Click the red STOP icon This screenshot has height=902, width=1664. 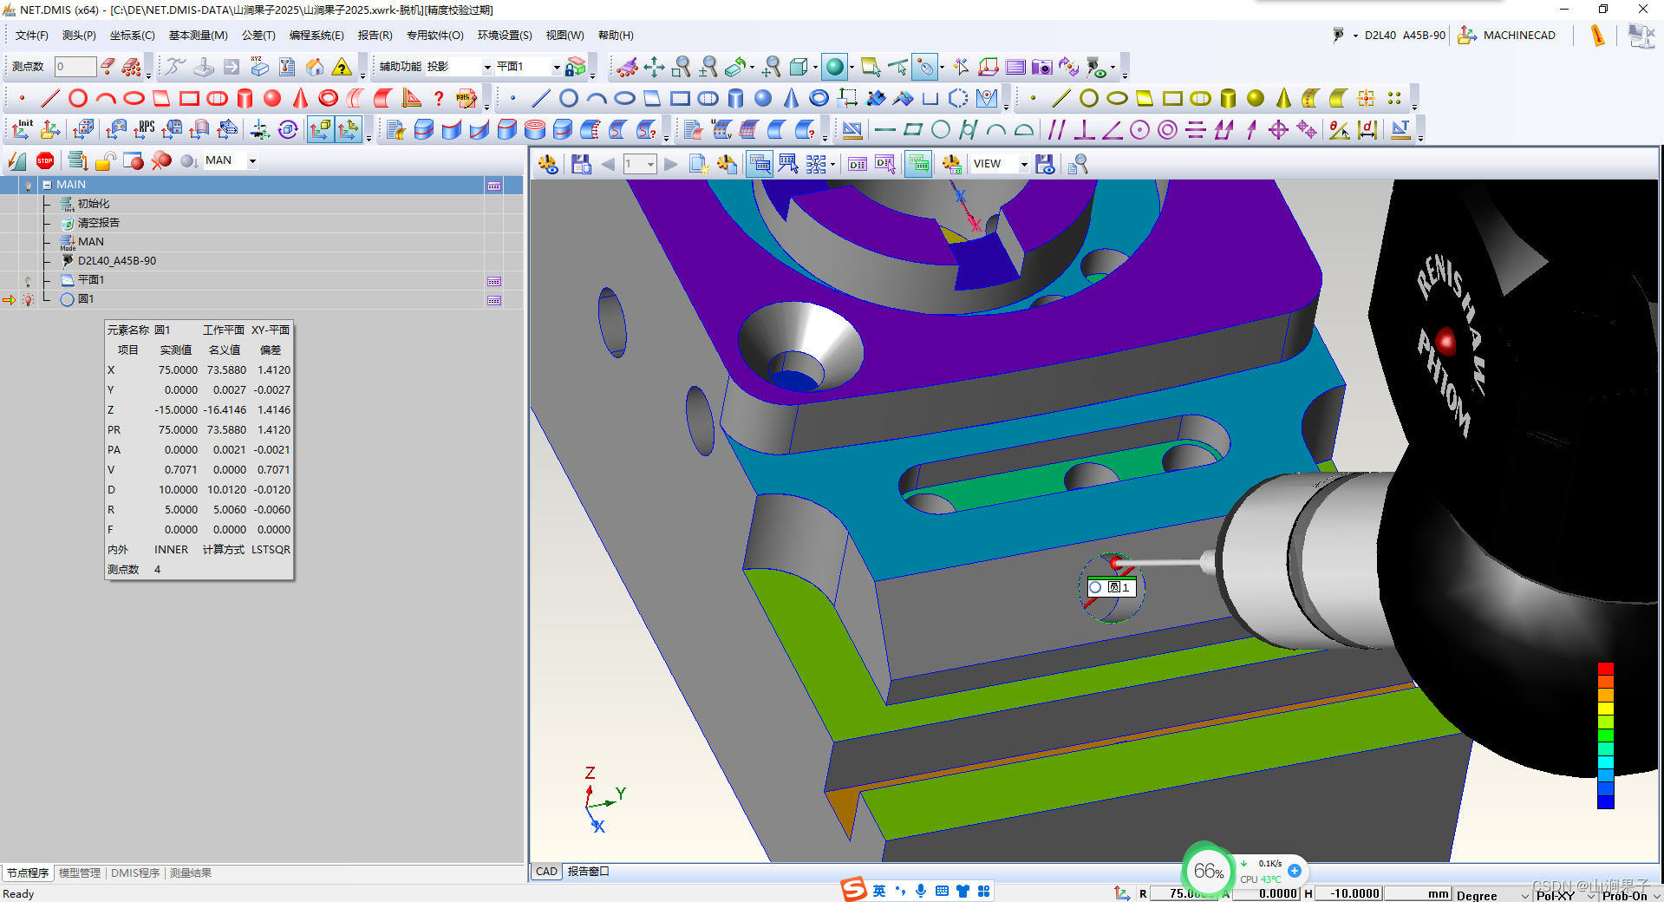click(x=45, y=160)
